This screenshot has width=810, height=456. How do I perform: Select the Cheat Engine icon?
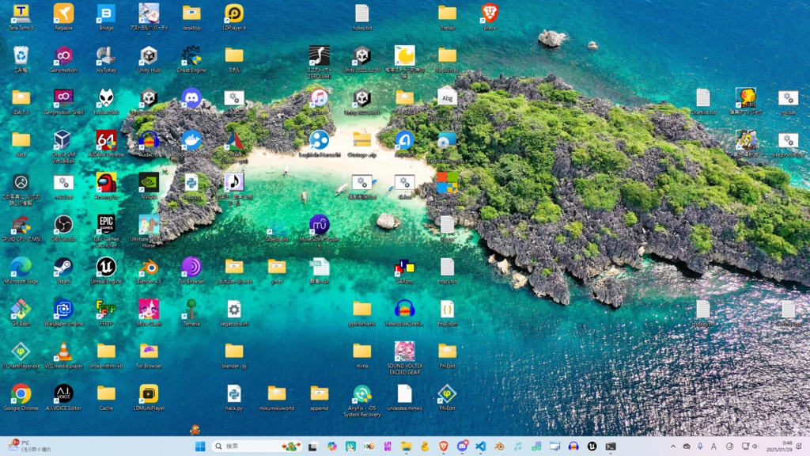tap(191, 59)
